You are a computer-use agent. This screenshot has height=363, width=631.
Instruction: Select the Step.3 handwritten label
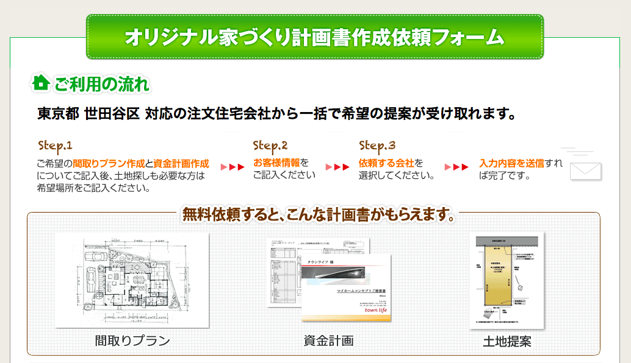(x=377, y=146)
